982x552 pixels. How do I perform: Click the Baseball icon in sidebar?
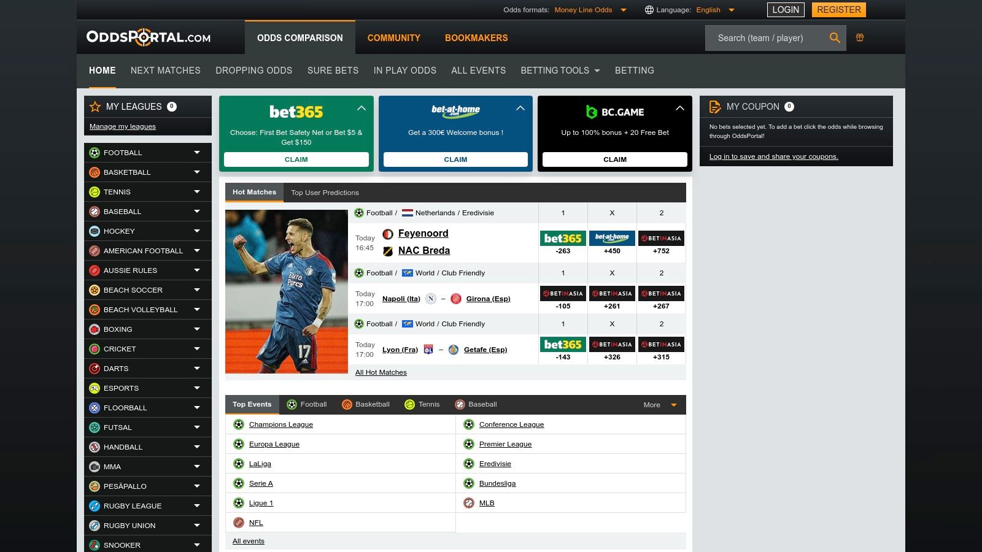[95, 212]
